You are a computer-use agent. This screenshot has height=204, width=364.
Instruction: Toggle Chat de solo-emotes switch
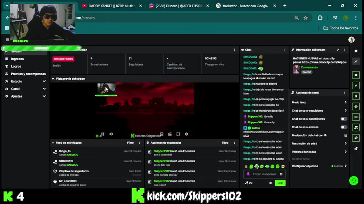[344, 127]
